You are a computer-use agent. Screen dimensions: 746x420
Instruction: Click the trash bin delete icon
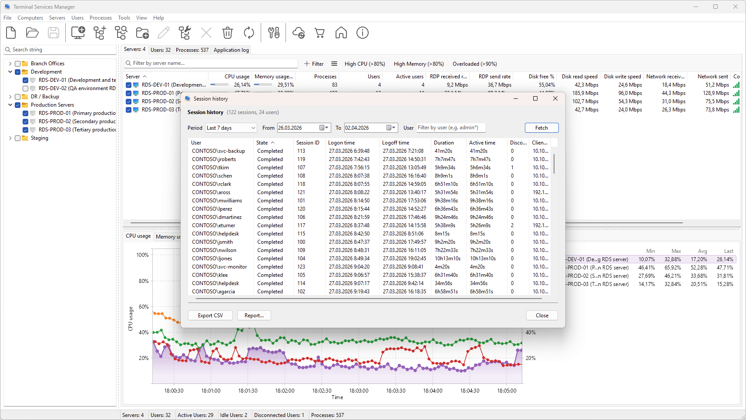point(228,33)
